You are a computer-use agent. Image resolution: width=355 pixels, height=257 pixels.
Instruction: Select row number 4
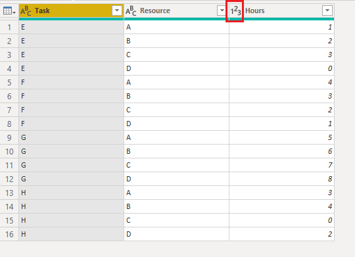click(x=9, y=68)
